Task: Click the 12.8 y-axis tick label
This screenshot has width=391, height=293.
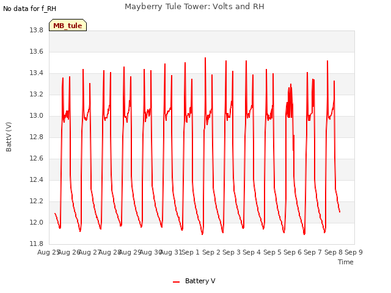Action: pyautogui.click(x=37, y=137)
